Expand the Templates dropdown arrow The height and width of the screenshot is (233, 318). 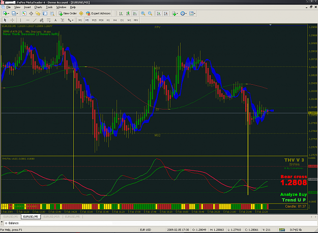pos(195,14)
